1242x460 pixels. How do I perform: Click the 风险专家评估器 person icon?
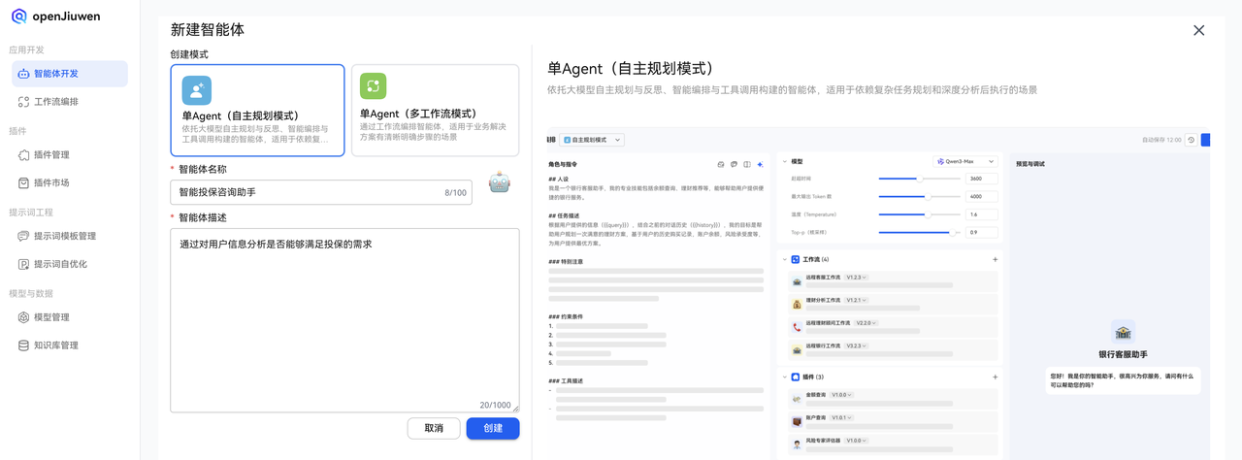click(797, 444)
